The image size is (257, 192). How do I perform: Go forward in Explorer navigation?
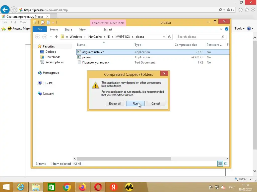[45, 37]
